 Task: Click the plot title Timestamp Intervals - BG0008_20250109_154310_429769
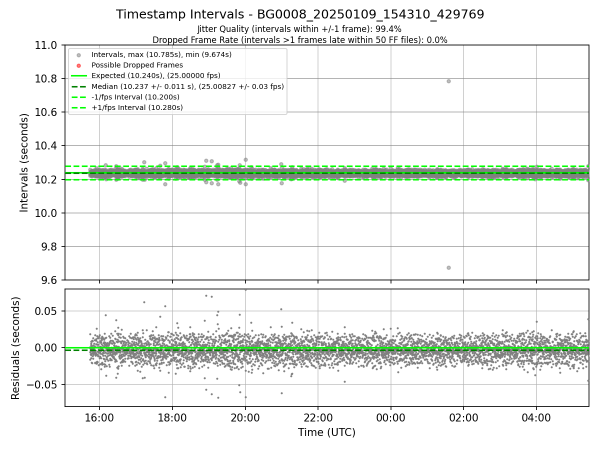pos(300,14)
